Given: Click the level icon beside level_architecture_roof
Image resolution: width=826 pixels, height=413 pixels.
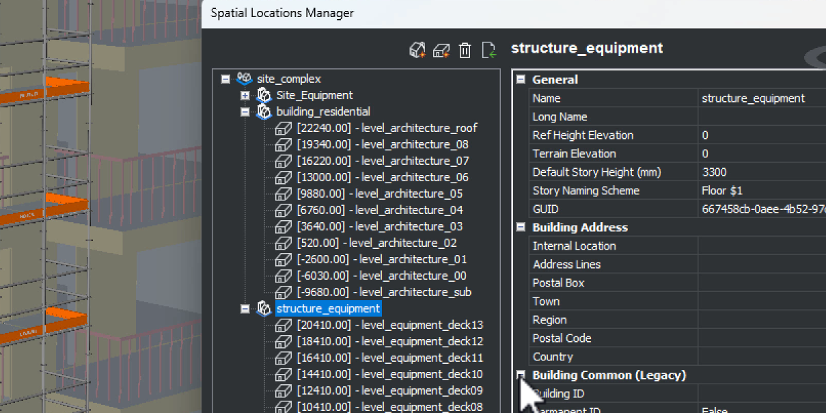Looking at the screenshot, I should point(284,128).
